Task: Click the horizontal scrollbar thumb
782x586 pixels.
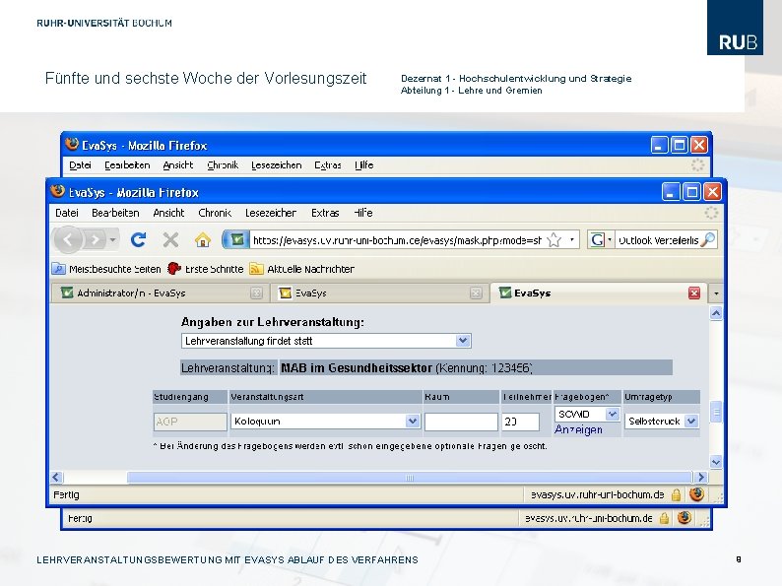Action: 410,478
